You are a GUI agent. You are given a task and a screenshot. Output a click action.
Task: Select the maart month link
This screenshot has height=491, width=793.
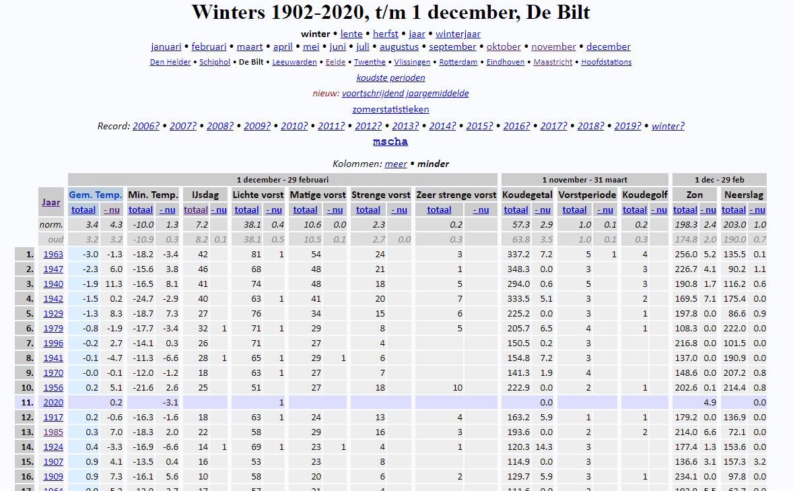pos(250,46)
